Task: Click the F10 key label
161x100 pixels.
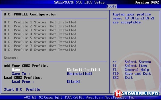Action: (x=115, y=74)
